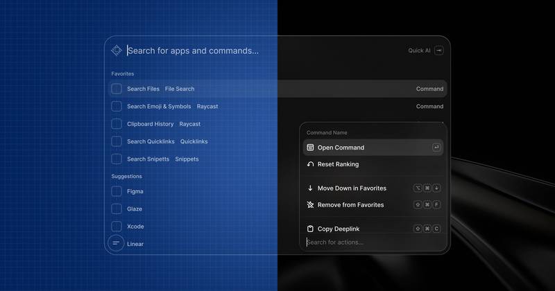Click the icon placeholder beside Search Files

(x=117, y=89)
